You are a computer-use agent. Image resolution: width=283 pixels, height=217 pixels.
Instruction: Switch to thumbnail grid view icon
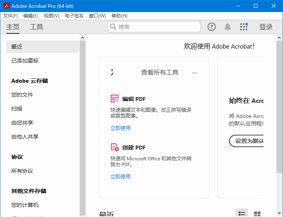click(257, 214)
